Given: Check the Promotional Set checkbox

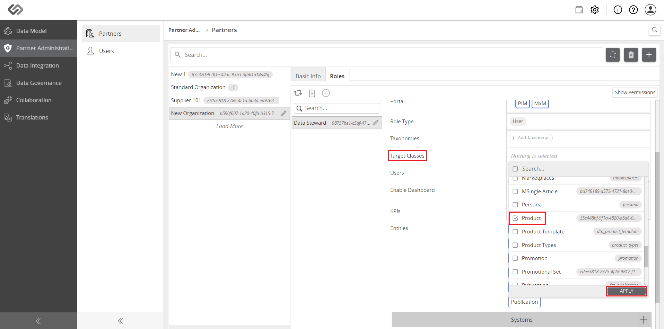Looking at the screenshot, I should coord(515,272).
